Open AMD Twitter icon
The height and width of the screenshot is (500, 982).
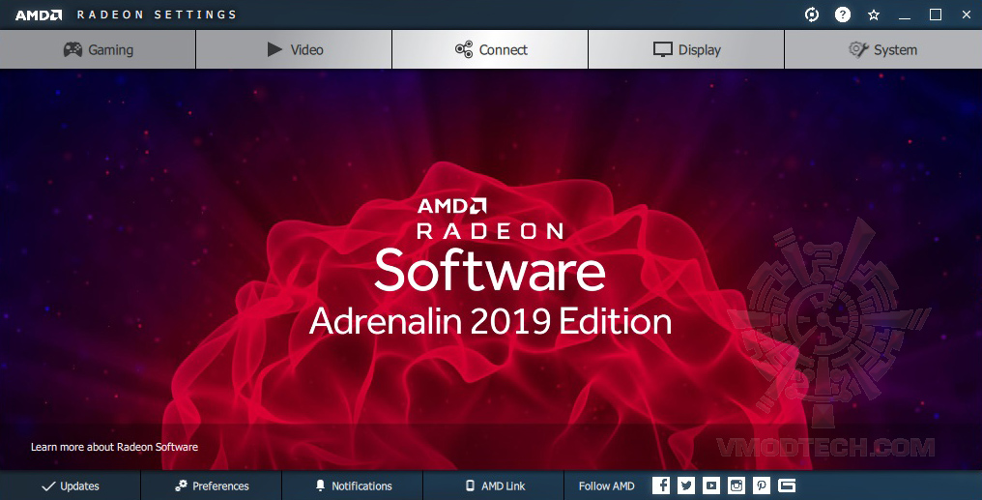(x=686, y=485)
